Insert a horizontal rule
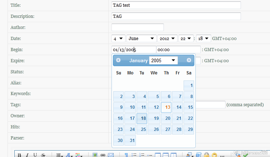The width and height of the screenshot is (270, 157). [x=150, y=155]
